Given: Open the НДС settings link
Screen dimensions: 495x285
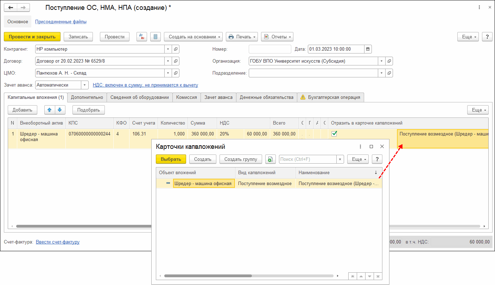Looking at the screenshot, I should point(145,85).
